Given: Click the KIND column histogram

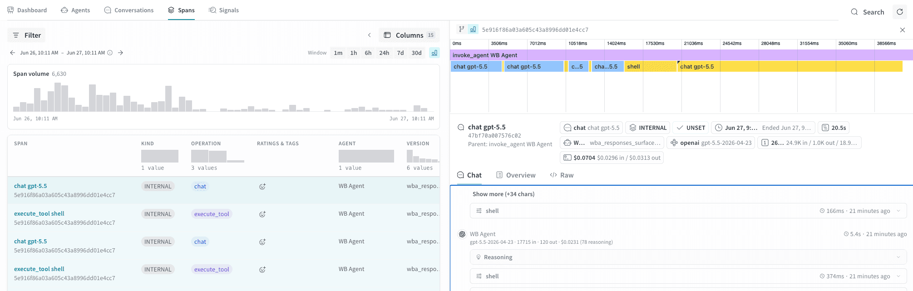Looking at the screenshot, I should point(160,156).
